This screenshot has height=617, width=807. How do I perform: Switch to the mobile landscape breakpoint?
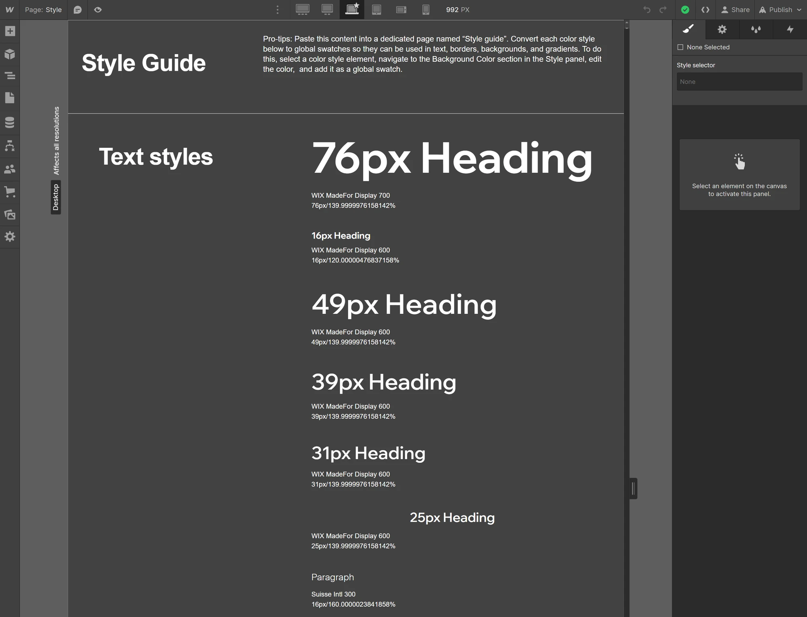point(401,10)
